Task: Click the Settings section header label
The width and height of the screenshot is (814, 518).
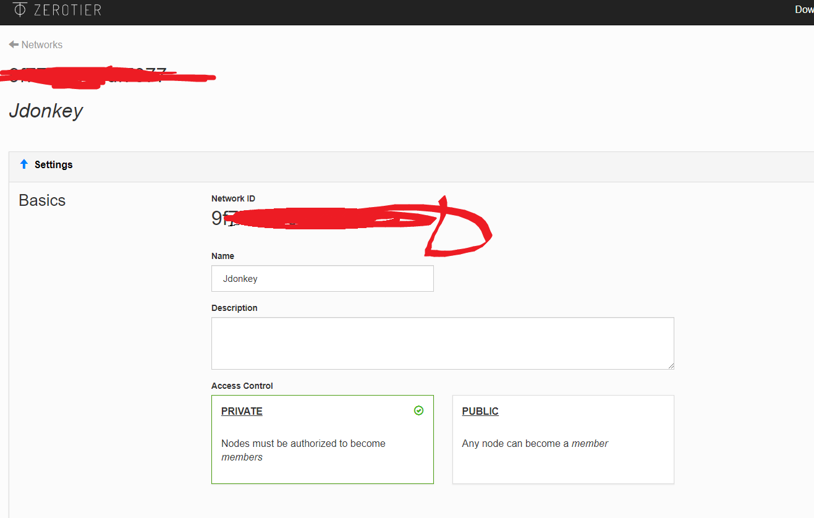Action: point(54,164)
